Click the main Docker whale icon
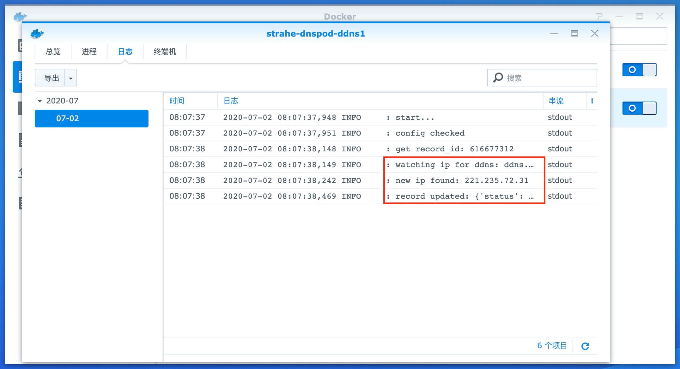This screenshot has height=369, width=680. pyautogui.click(x=20, y=16)
